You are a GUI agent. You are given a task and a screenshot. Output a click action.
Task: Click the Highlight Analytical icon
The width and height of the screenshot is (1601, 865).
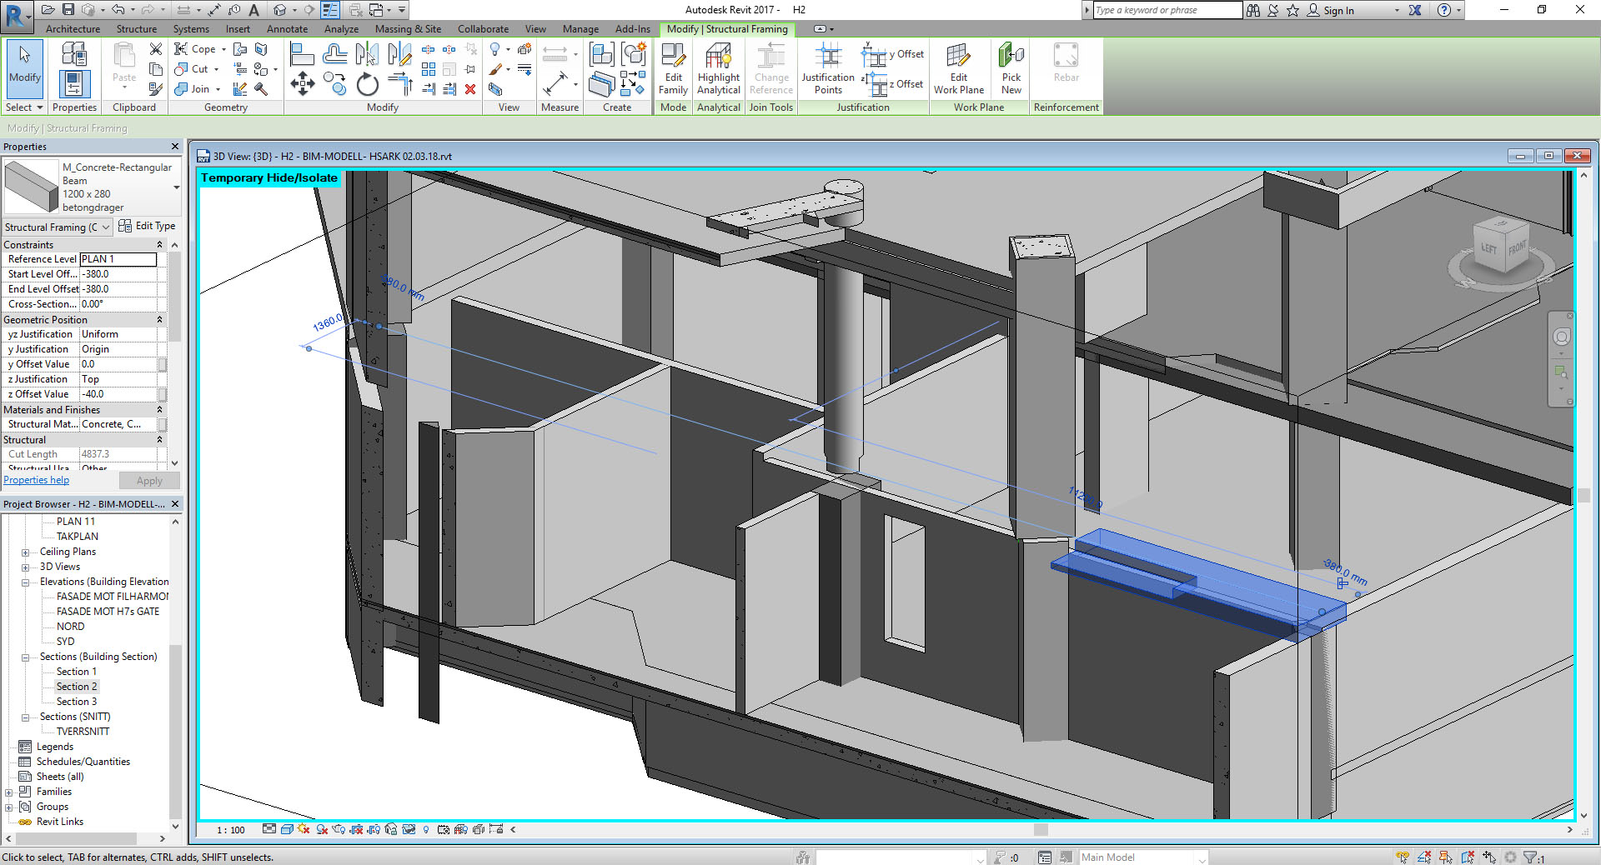718,68
